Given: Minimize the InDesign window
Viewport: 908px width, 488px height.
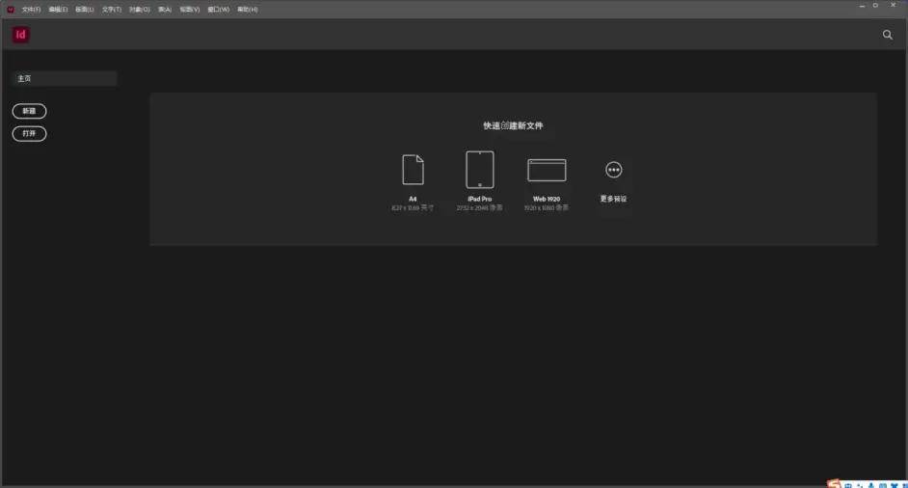Looking at the screenshot, I should 862,5.
